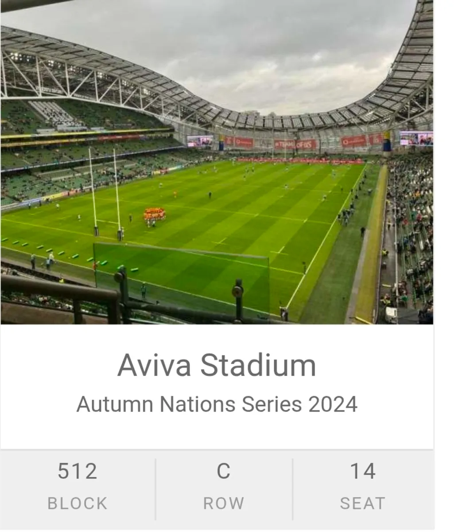Tap the ROW label
Image resolution: width=466 pixels, height=532 pixels.
223,503
